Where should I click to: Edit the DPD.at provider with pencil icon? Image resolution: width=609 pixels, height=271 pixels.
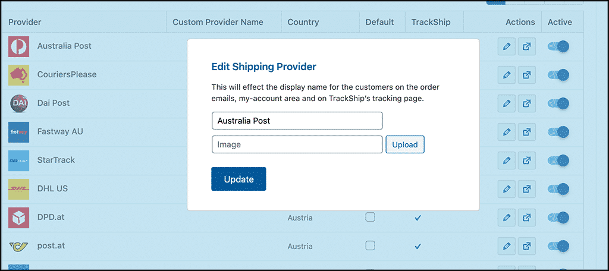coord(507,218)
